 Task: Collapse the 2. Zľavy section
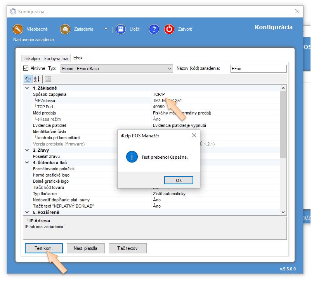27,150
